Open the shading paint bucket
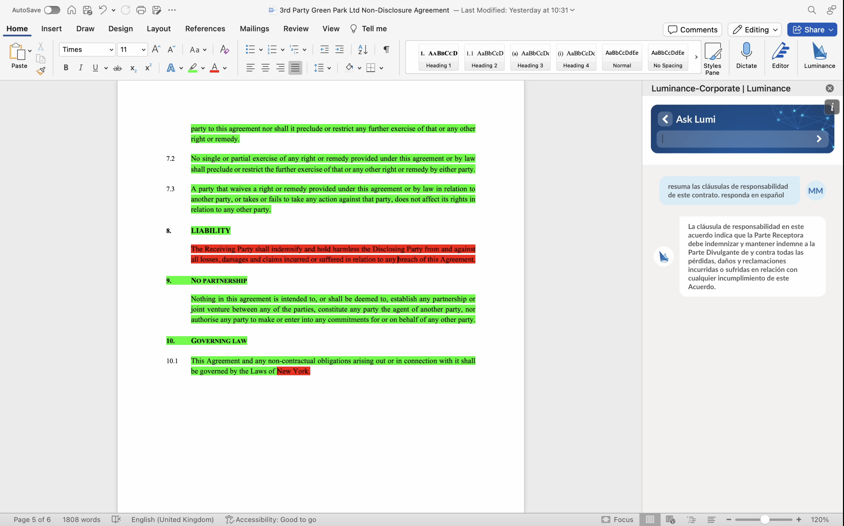This screenshot has width=844, height=526. [349, 68]
